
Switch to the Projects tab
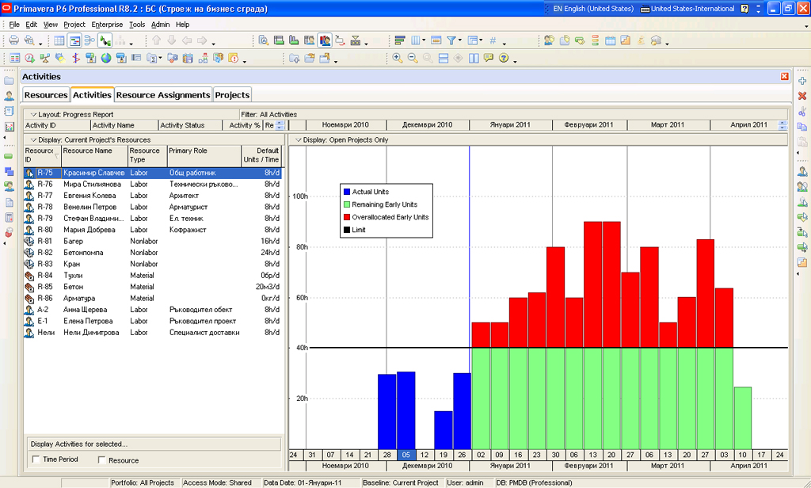coord(232,95)
